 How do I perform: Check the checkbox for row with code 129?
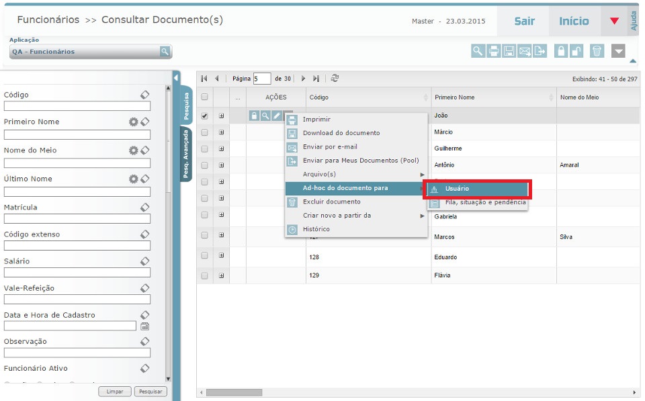click(205, 275)
